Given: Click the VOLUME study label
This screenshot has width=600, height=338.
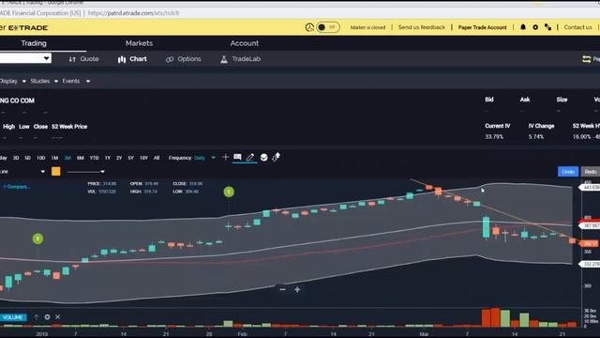Looking at the screenshot, I should pos(13,317).
